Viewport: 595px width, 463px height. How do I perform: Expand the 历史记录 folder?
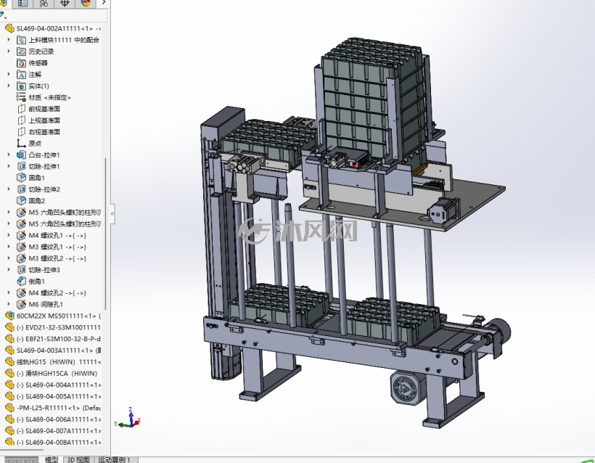9,51
